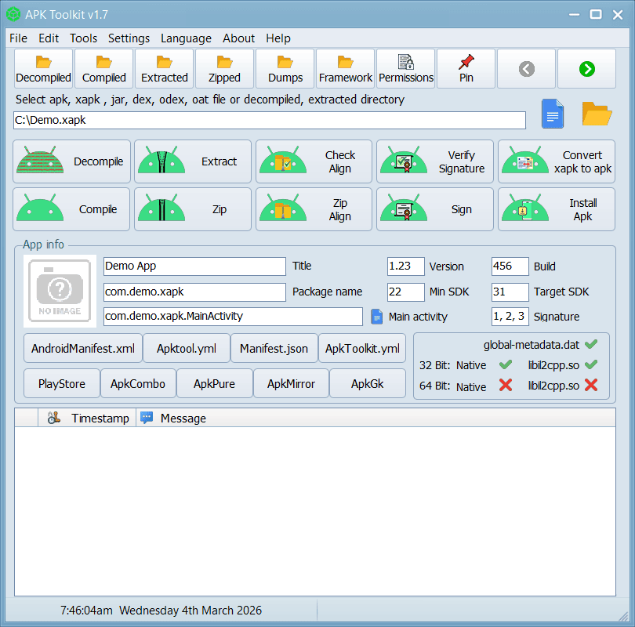Open the Language menu
The height and width of the screenshot is (627, 635).
[186, 38]
